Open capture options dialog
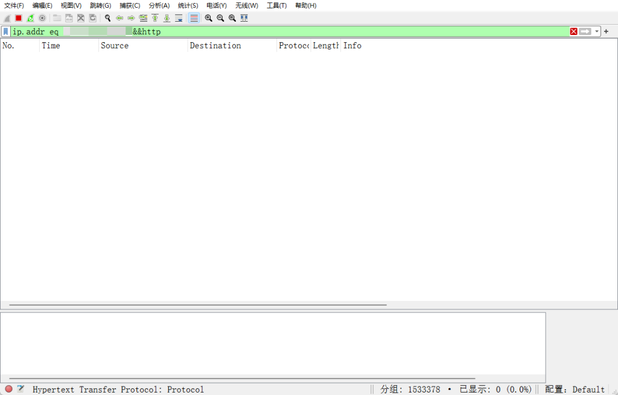Viewport: 618px width, 395px height. click(42, 18)
